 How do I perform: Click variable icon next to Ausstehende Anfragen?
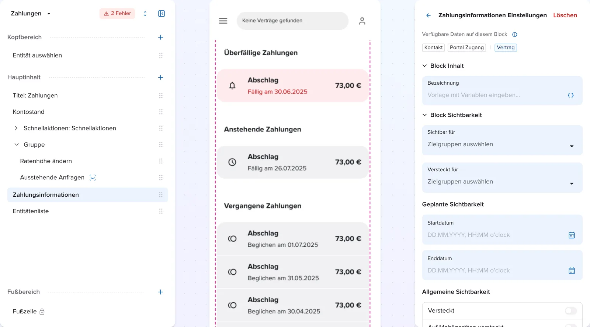coord(93,178)
